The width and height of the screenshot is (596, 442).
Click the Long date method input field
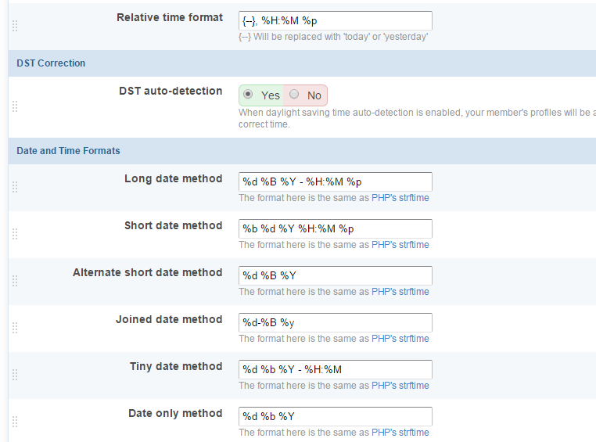336,181
